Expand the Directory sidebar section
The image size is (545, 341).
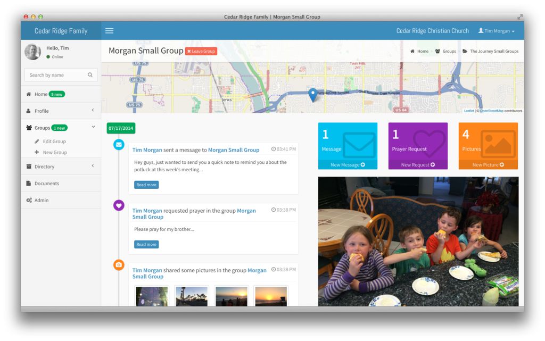tap(44, 167)
